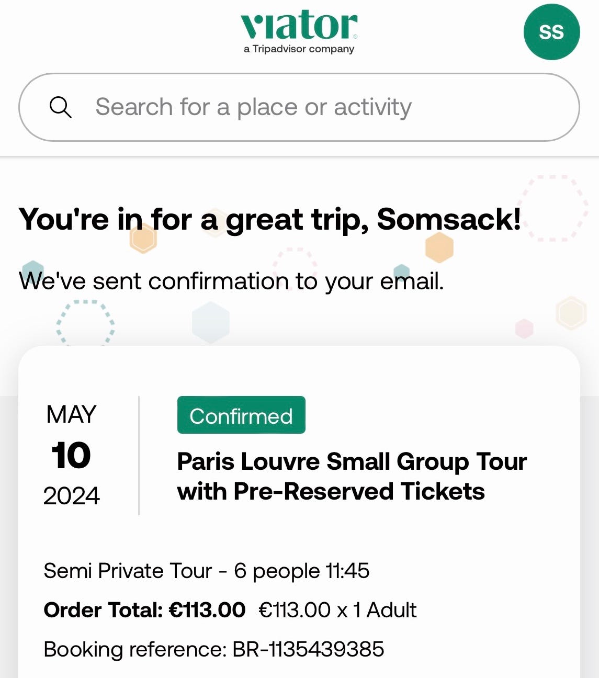The image size is (599, 678).
Task: Click 'a Tripadvisor company' tagline
Action: tap(299, 49)
